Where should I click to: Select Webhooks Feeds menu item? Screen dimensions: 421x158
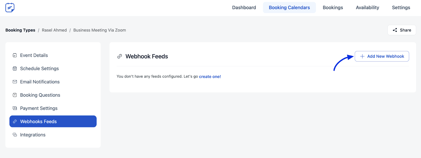[53, 121]
